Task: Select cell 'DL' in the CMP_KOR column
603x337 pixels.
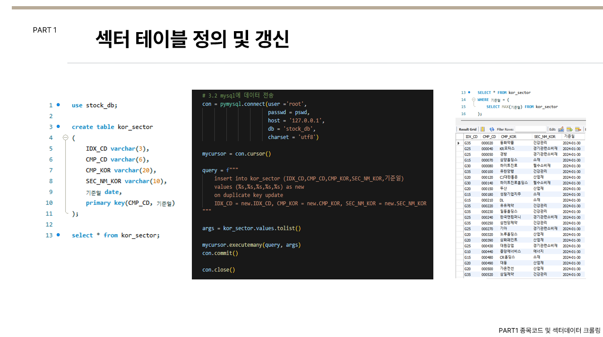Action: point(502,200)
